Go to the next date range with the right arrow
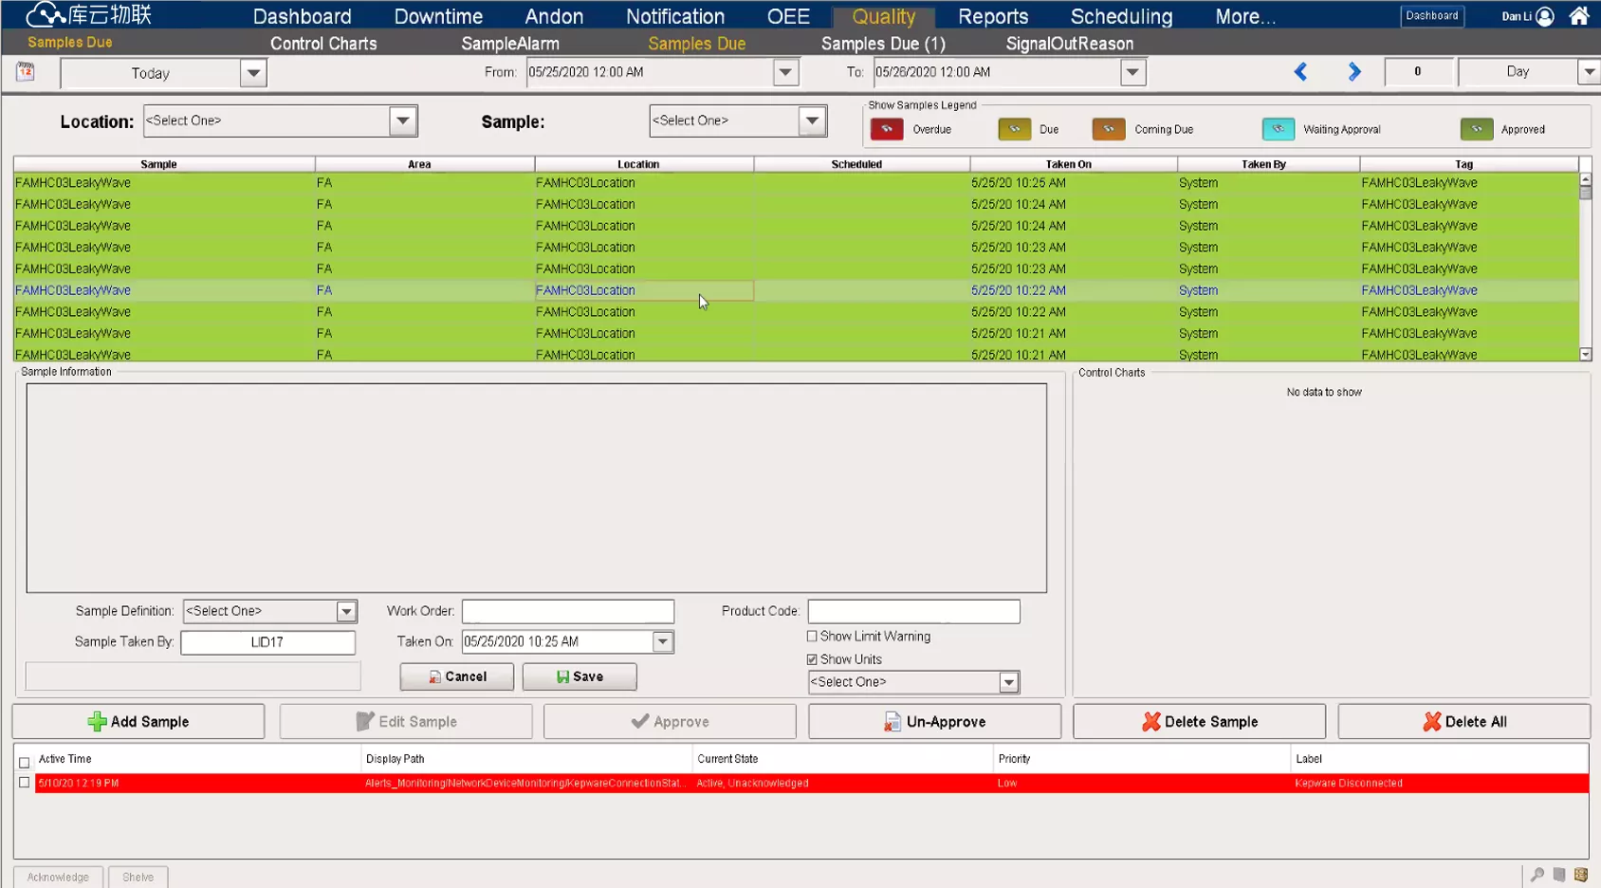This screenshot has width=1601, height=888. point(1354,72)
